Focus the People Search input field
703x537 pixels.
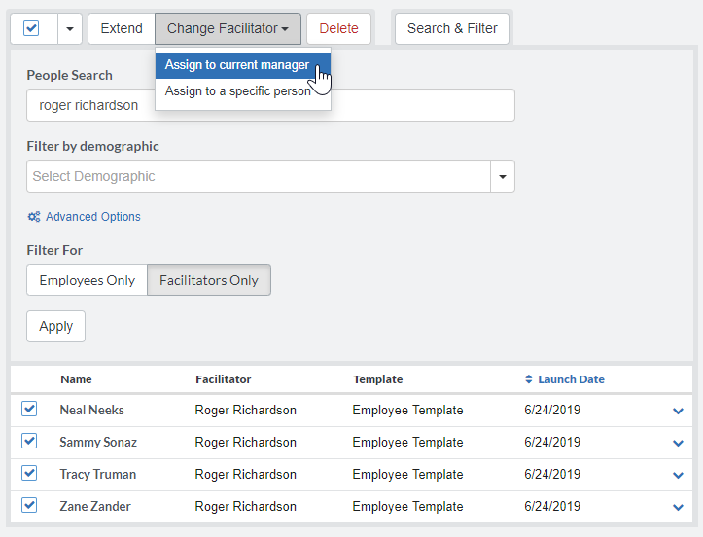tap(270, 105)
